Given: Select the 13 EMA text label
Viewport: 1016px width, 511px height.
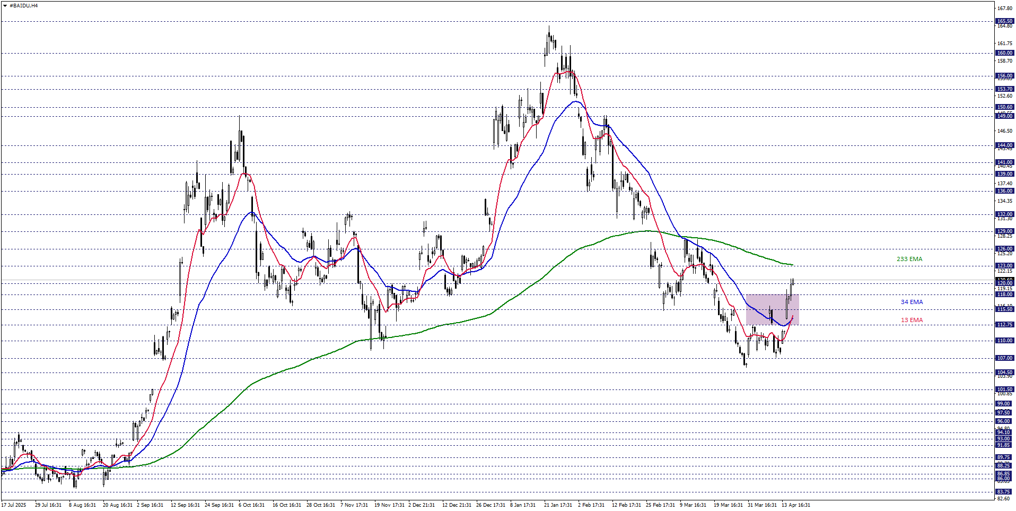Looking at the screenshot, I should click(x=912, y=320).
